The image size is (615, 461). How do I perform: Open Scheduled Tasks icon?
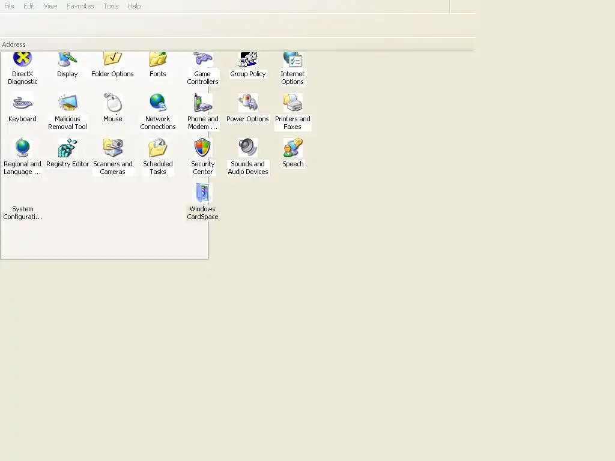[x=158, y=148]
